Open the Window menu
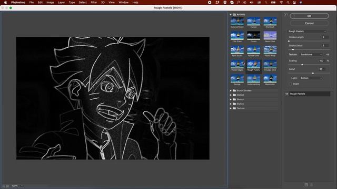The height and width of the screenshot is (189, 337). point(123,2)
